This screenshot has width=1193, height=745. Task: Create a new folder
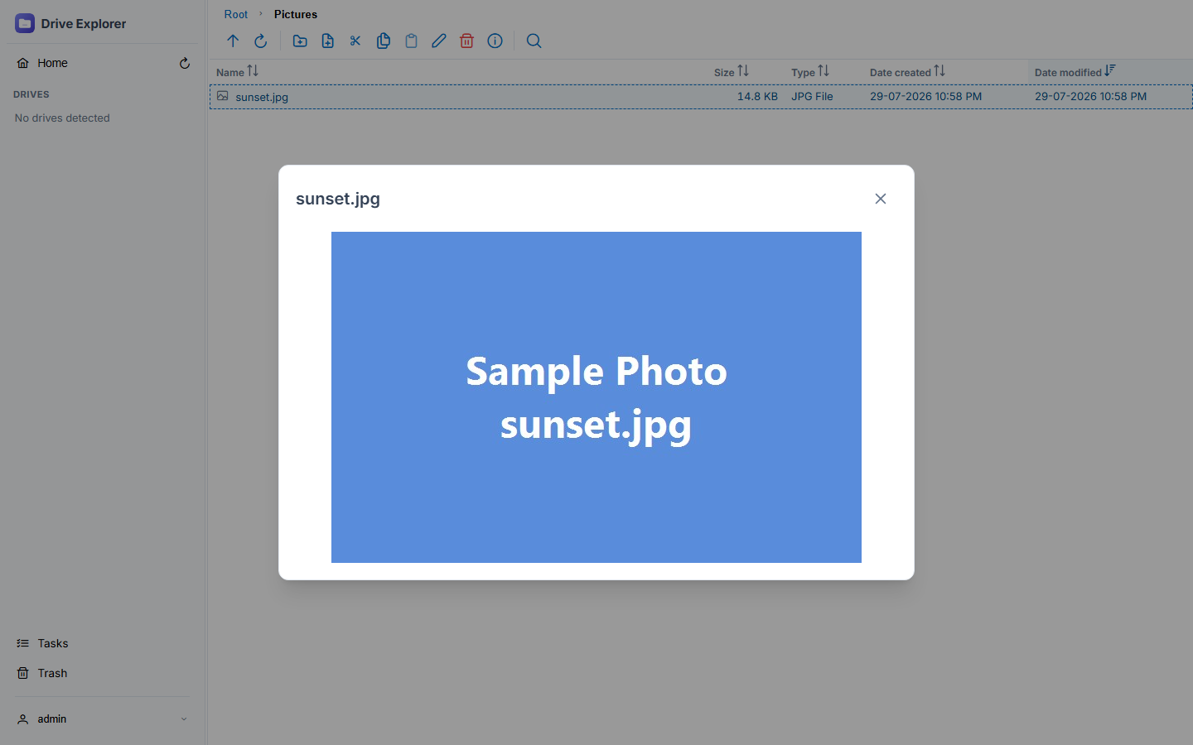pyautogui.click(x=300, y=41)
